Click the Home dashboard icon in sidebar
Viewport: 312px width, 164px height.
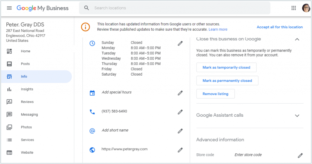click(9, 51)
